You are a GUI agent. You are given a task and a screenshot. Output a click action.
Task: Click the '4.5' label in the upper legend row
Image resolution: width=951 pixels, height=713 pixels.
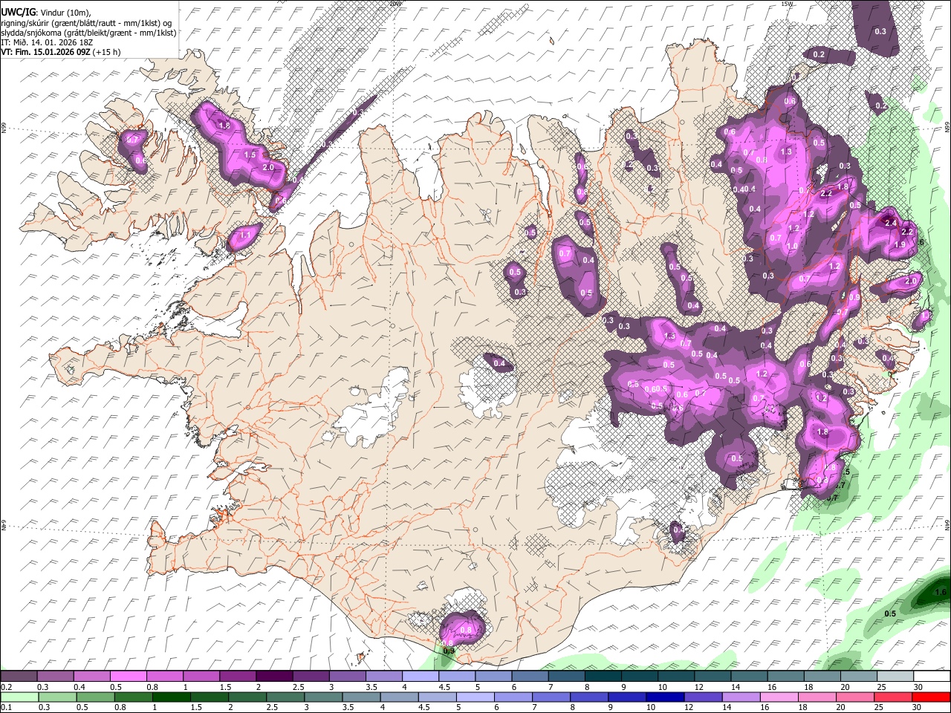(444, 687)
